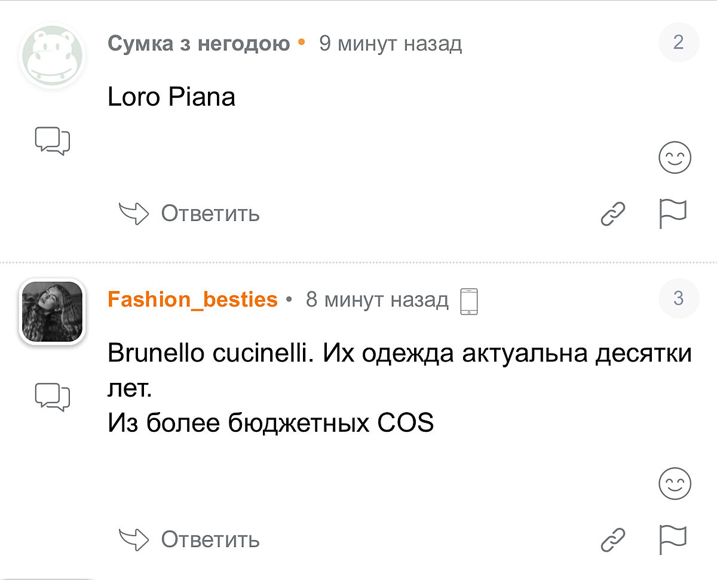Click comment number 2 badge

click(678, 42)
